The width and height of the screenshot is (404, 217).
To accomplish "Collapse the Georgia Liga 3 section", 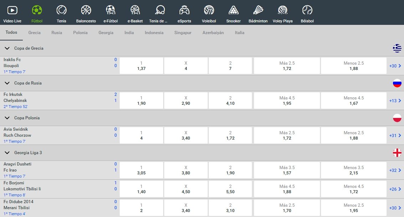I will click(7, 153).
